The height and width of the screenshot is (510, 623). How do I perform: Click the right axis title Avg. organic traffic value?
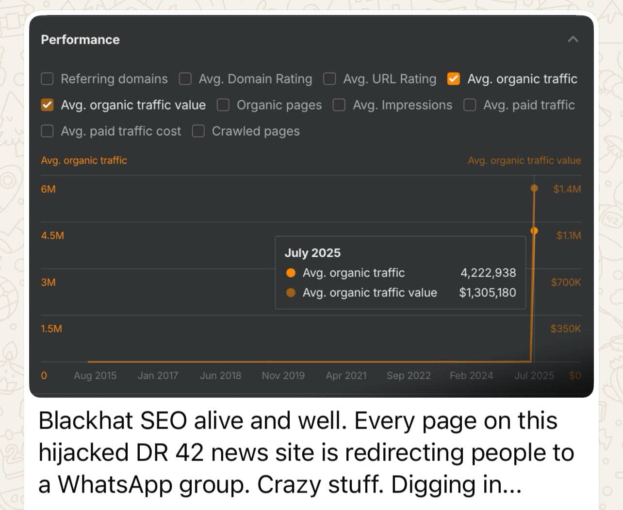(x=524, y=160)
